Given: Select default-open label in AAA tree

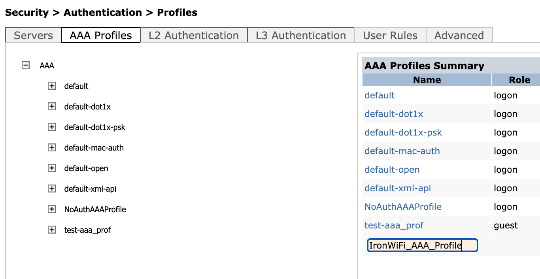Looking at the screenshot, I should 86,168.
